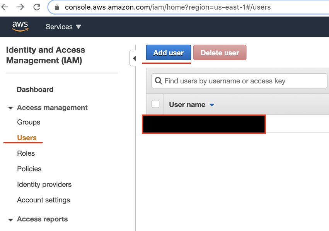Click the Add user button
The width and height of the screenshot is (329, 231).
(168, 53)
